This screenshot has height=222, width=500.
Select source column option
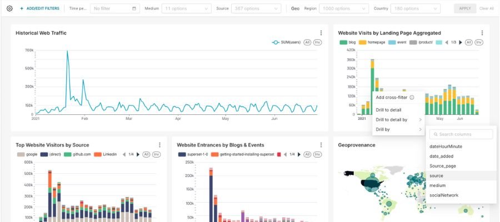click(x=461, y=175)
